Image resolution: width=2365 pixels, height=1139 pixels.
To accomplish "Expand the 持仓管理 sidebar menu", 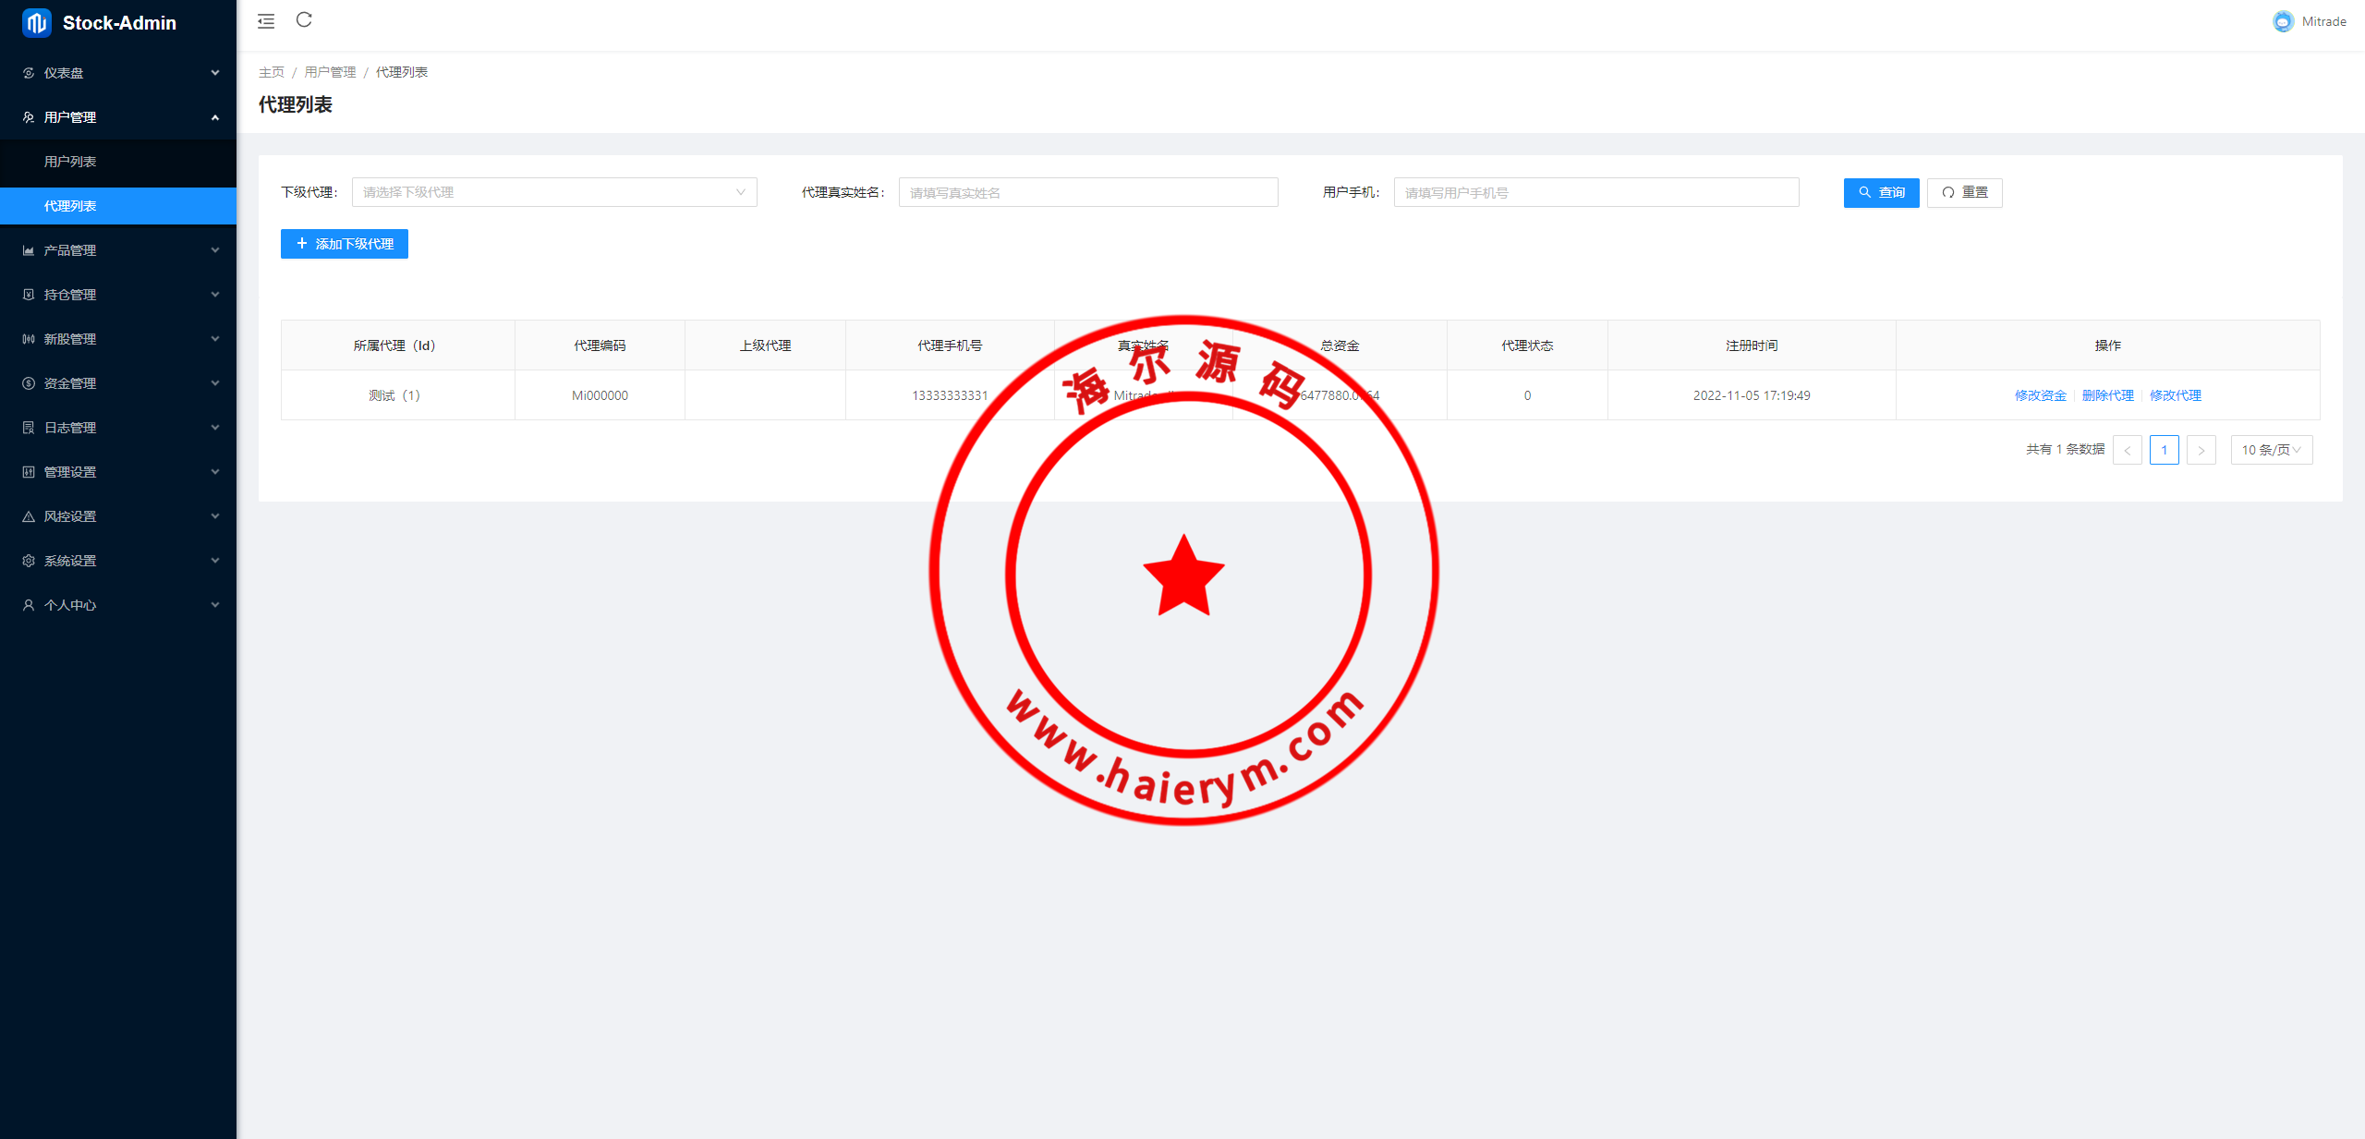I will 118,295.
